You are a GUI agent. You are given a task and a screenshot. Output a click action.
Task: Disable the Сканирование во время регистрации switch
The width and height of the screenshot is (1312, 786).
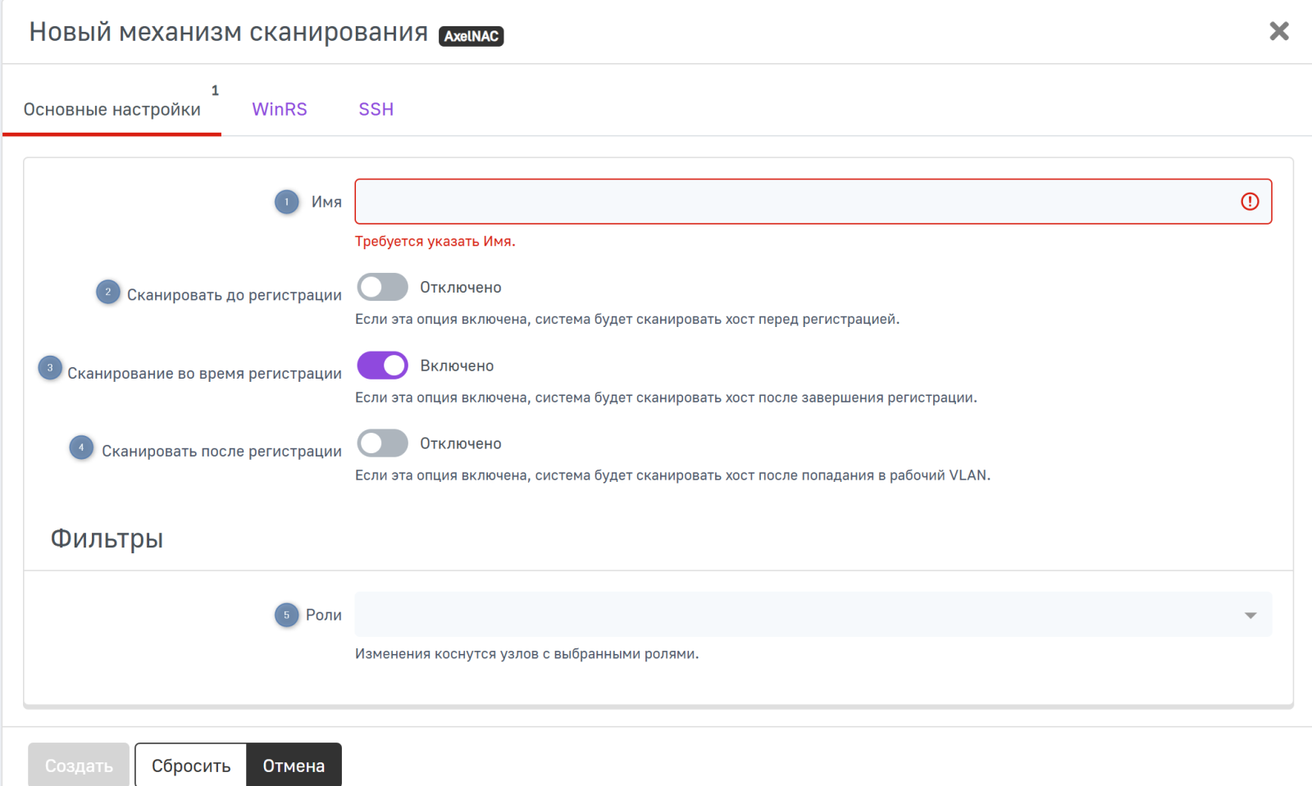tap(382, 366)
